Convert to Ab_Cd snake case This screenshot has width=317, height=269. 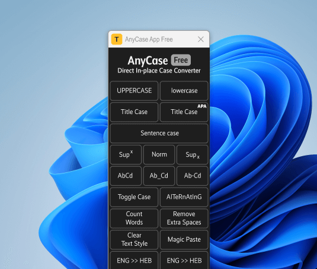pyautogui.click(x=159, y=176)
